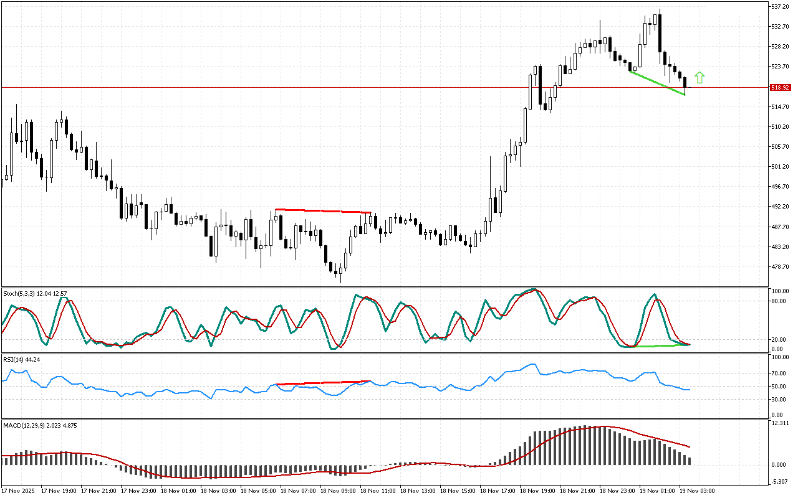Click the red divergence line in RSI panel
This screenshot has width=798, height=498.
click(323, 382)
